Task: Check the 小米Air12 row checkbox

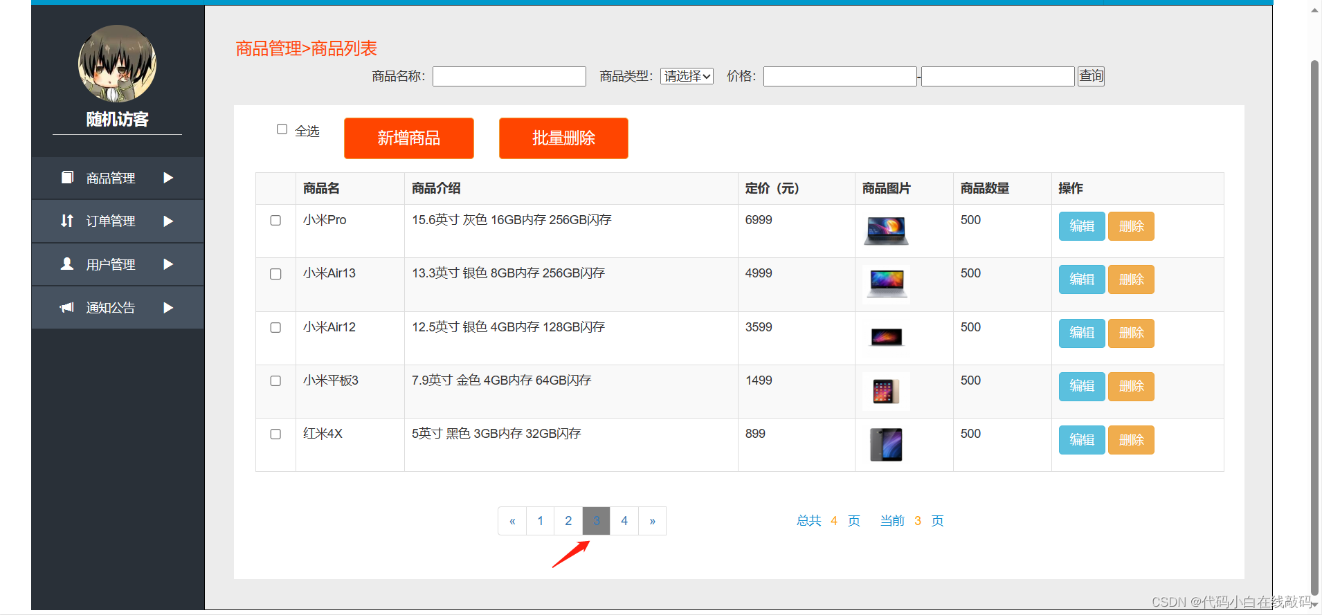Action: 275,327
